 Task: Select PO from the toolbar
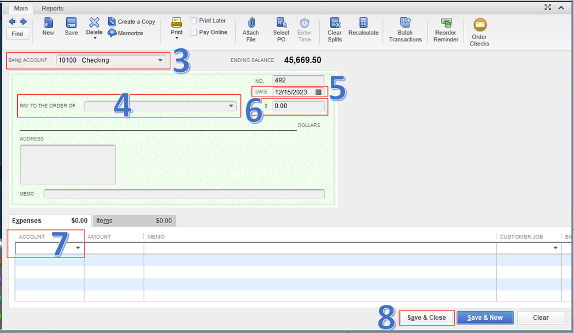281,30
